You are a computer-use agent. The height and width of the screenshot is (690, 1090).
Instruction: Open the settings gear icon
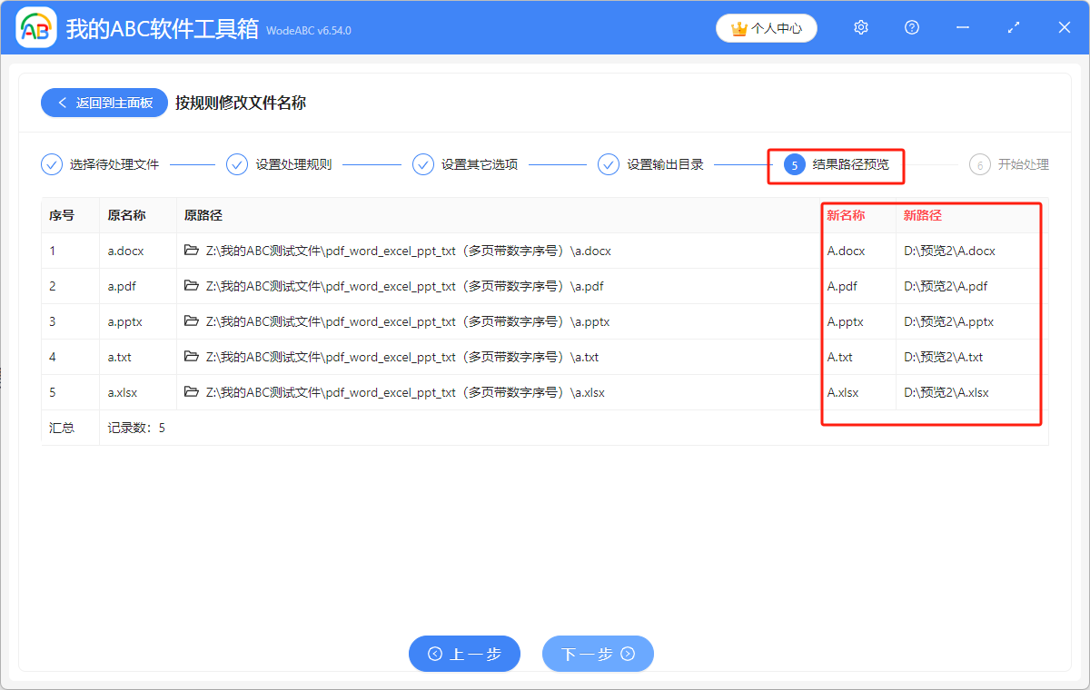pyautogui.click(x=860, y=27)
